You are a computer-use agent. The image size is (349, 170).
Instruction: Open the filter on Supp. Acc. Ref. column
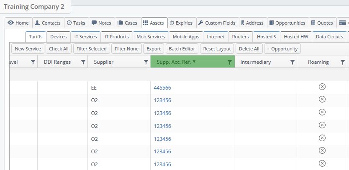tap(230, 62)
